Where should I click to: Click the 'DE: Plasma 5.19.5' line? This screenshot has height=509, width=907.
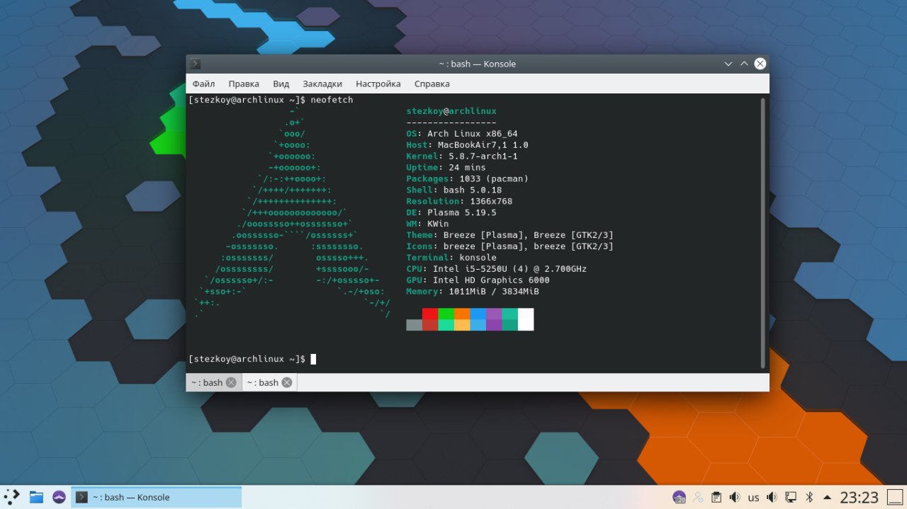tap(451, 213)
